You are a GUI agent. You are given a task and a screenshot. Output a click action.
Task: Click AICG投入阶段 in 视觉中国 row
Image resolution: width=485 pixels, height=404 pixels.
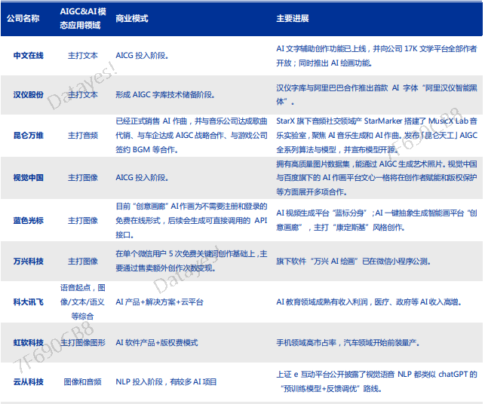(142, 178)
